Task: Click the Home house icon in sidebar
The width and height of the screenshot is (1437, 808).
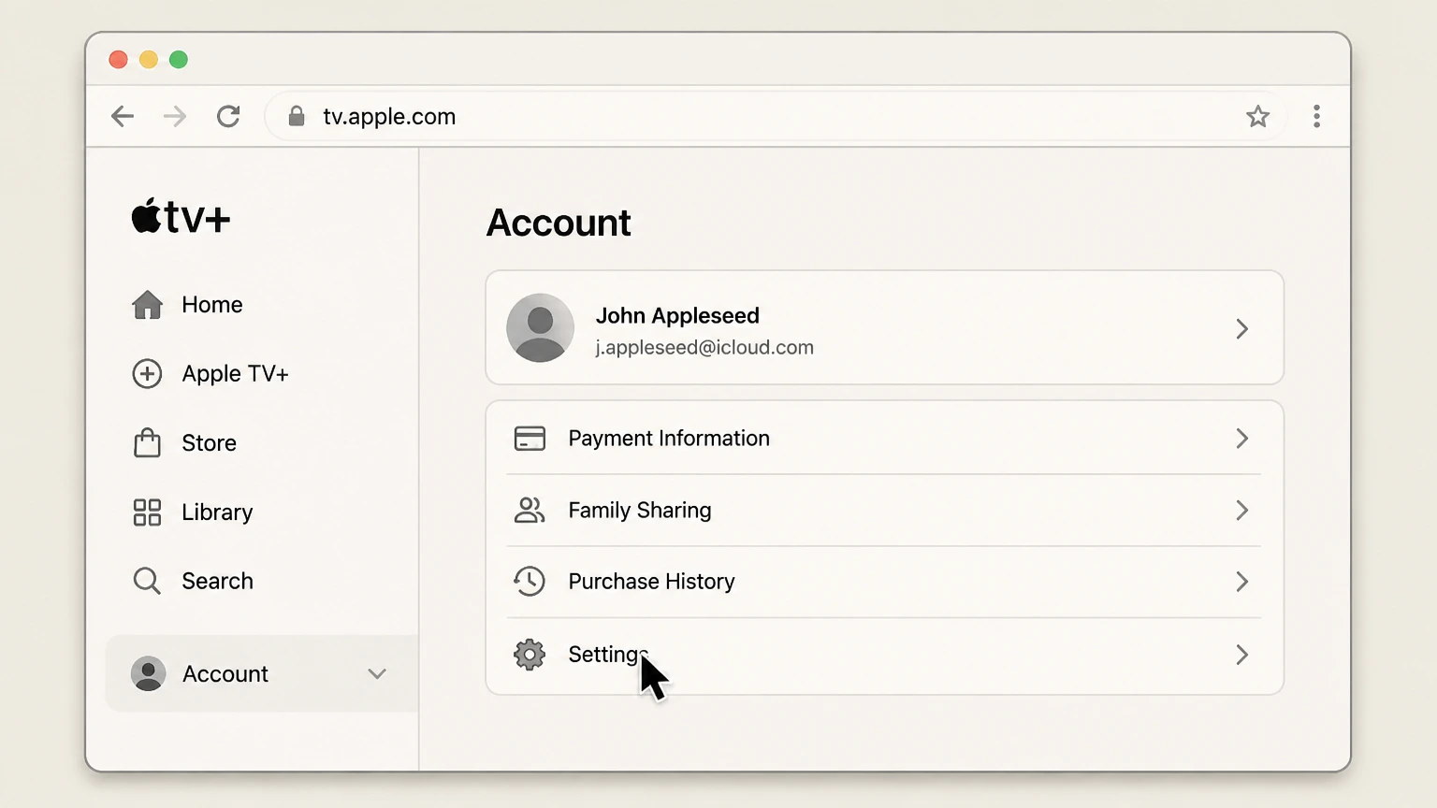Action: tap(147, 305)
